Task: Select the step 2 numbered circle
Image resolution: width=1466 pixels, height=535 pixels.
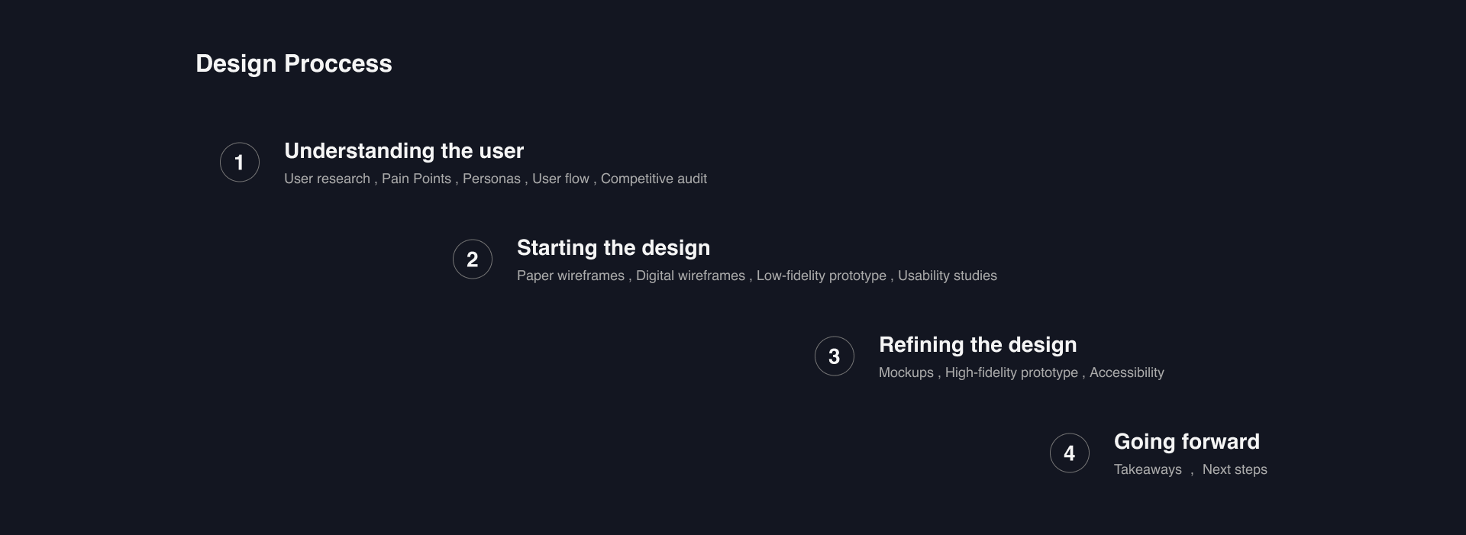Action: coord(473,259)
